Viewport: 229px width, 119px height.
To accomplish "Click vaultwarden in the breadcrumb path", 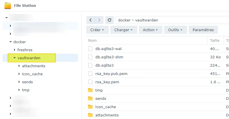I will (x=146, y=20).
